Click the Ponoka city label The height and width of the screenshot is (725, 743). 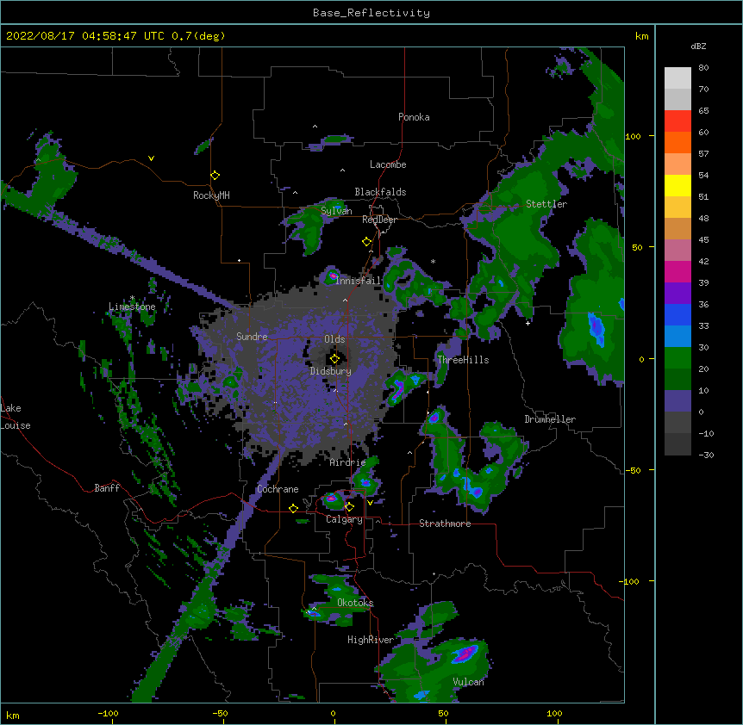pyautogui.click(x=414, y=117)
